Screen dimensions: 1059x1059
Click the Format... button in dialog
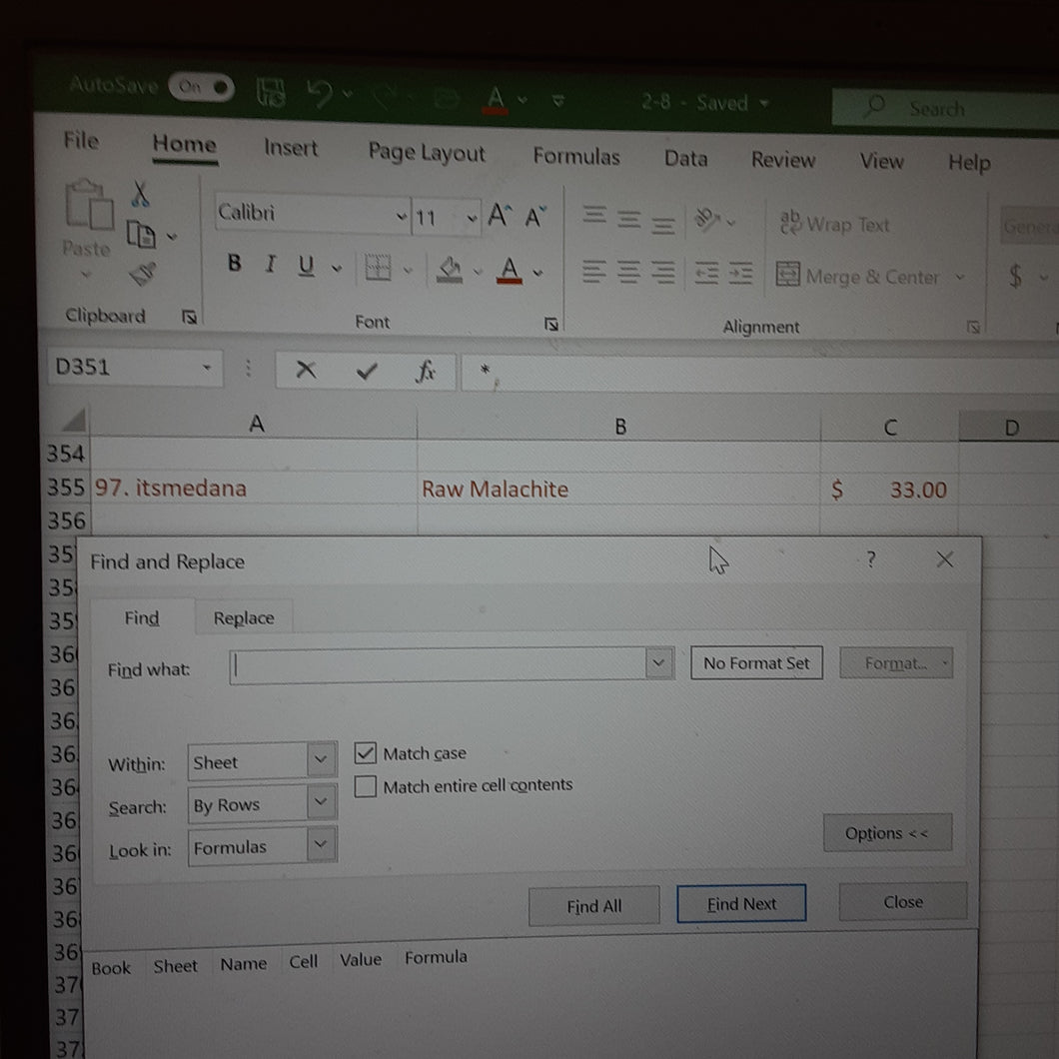pos(895,663)
